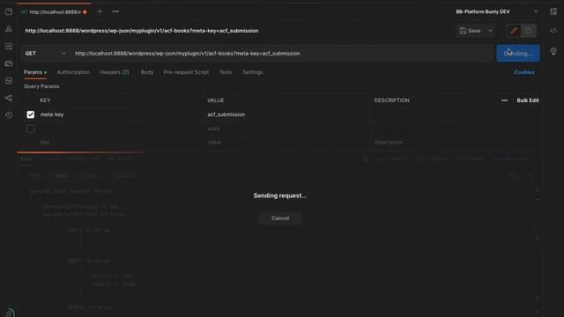The width and height of the screenshot is (564, 317).
Task: Click the meta-key key cell
Action: (121, 114)
